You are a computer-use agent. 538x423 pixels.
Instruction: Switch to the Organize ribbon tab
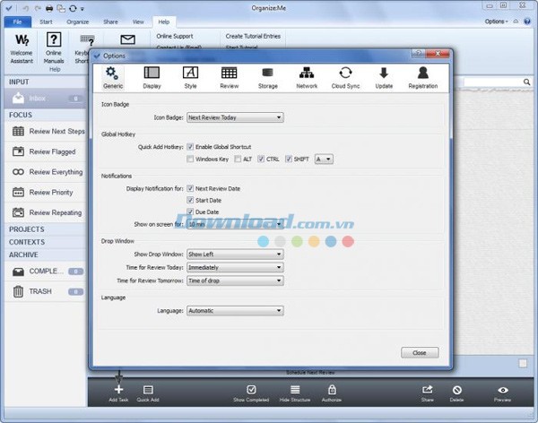pos(76,21)
